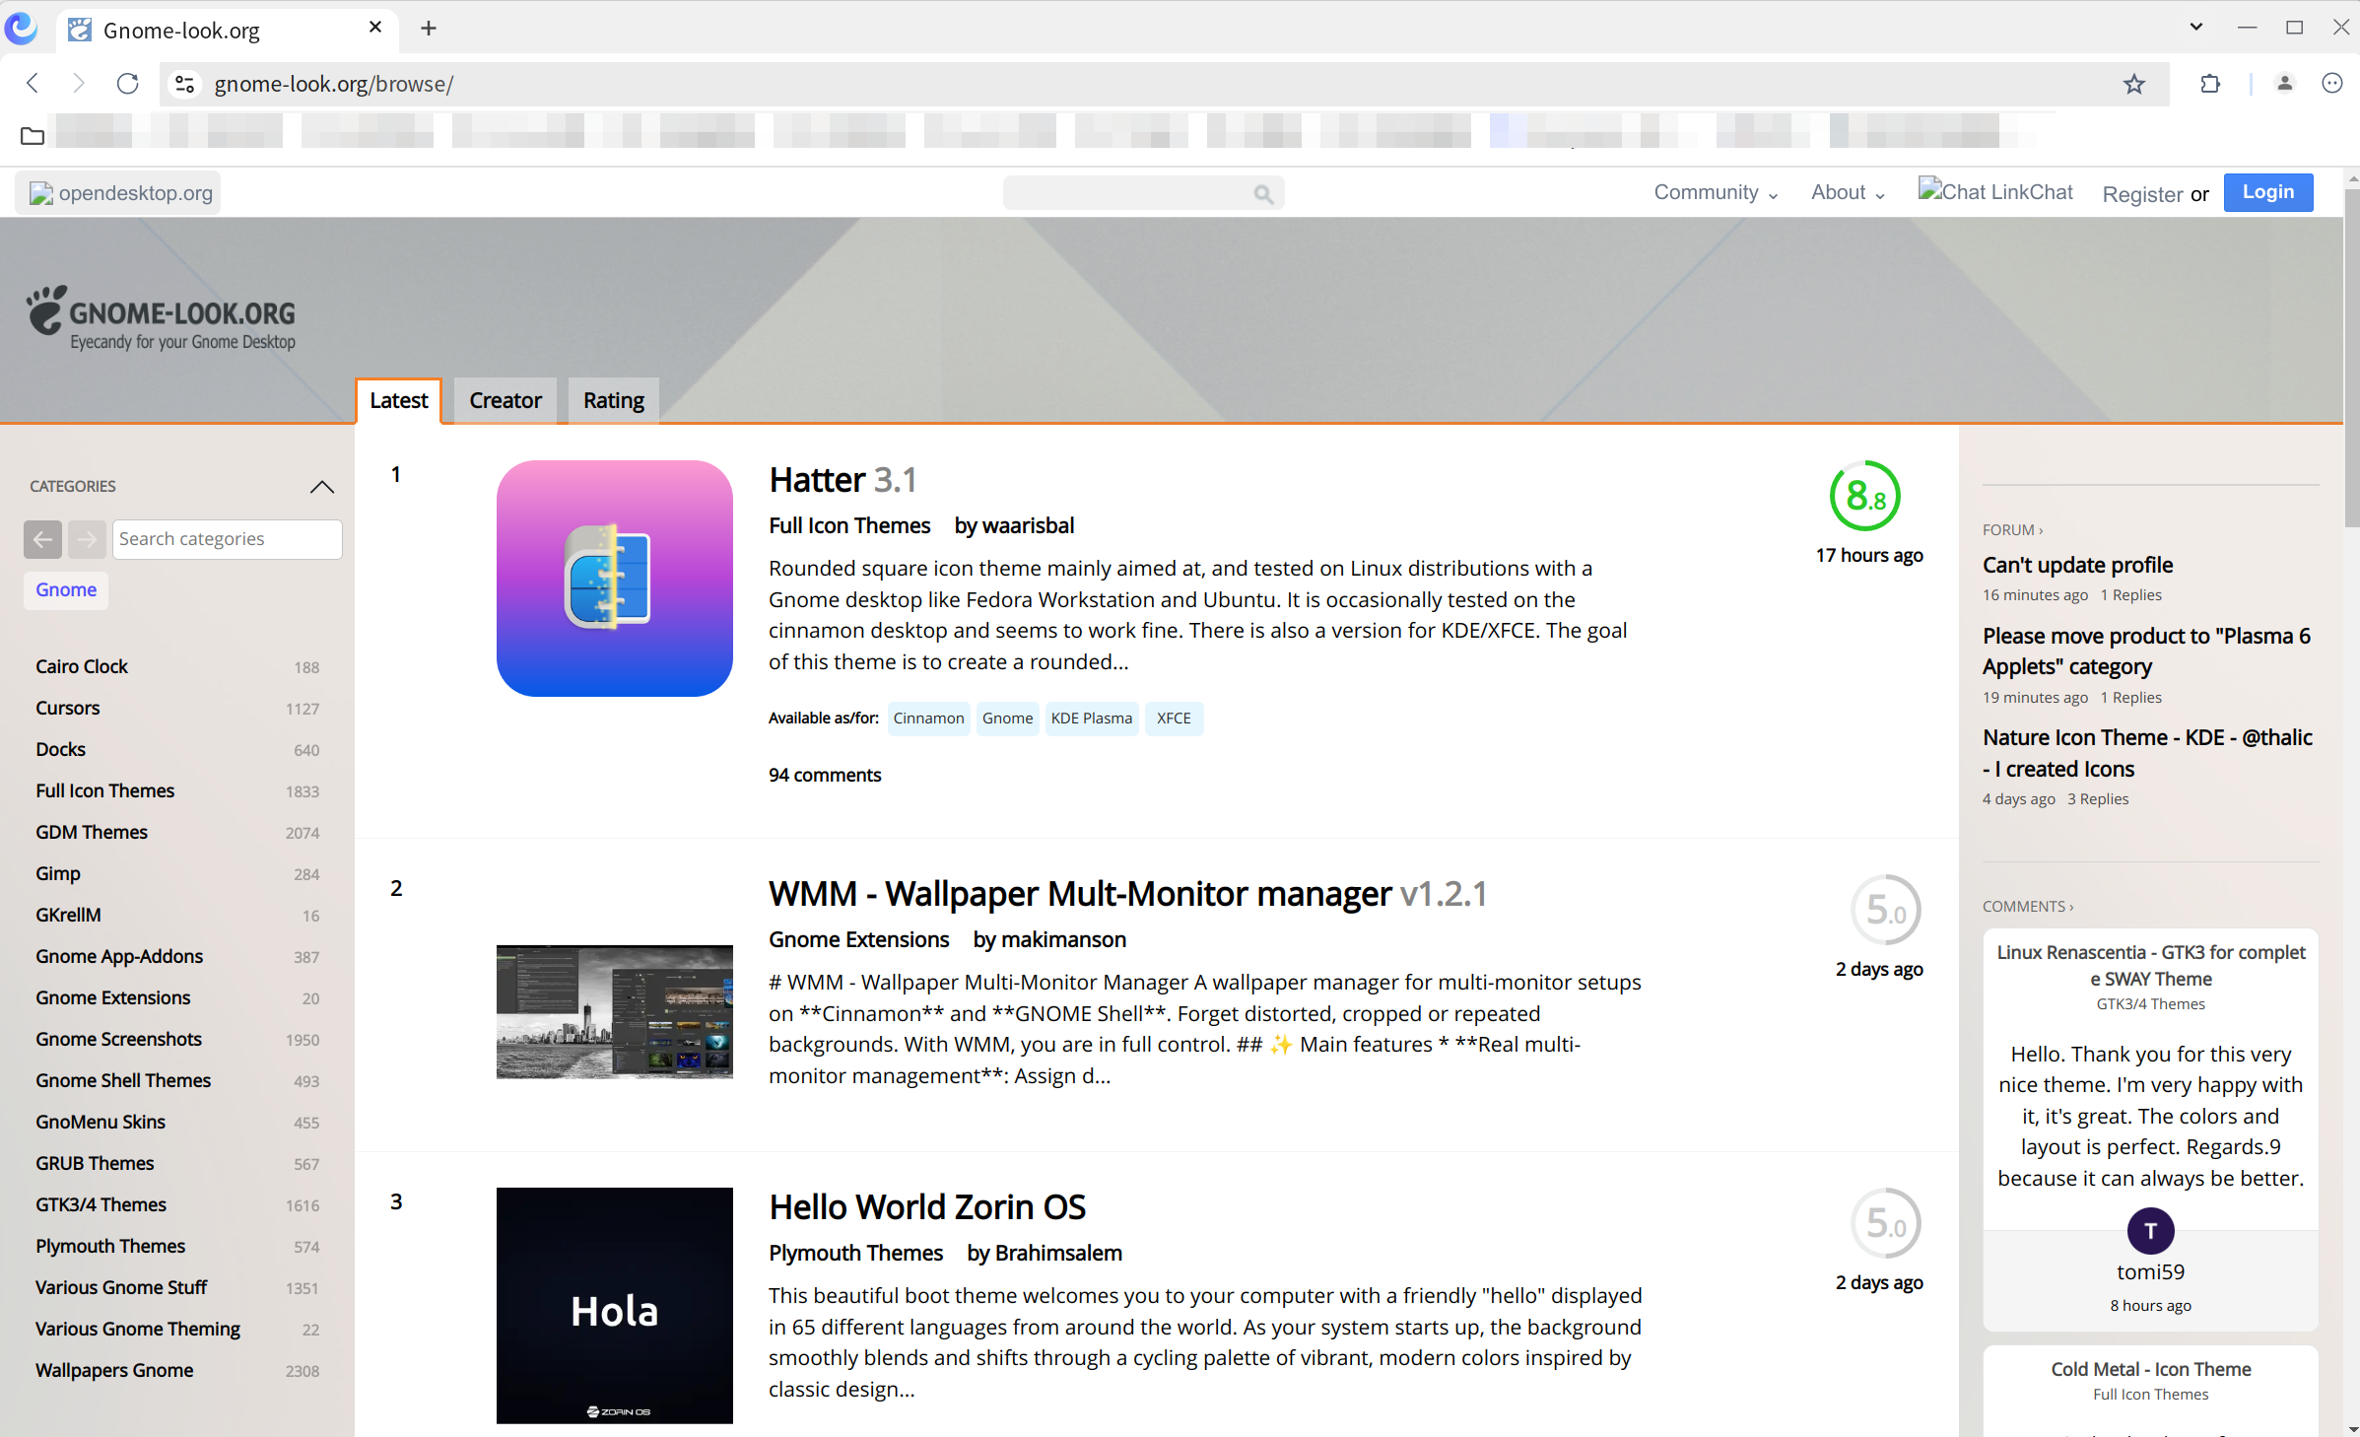Click the Gnome-Look.org logo
This screenshot has height=1437, width=2360.
click(x=162, y=318)
